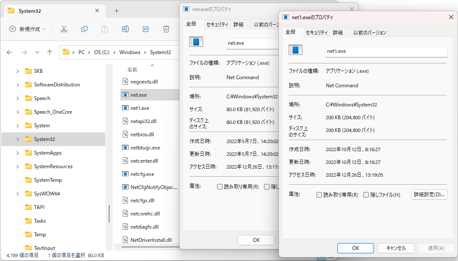Image resolution: width=458 pixels, height=261 pixels.
Task: Click the Copy icon in Explorer's toolbar
Action: [84, 29]
